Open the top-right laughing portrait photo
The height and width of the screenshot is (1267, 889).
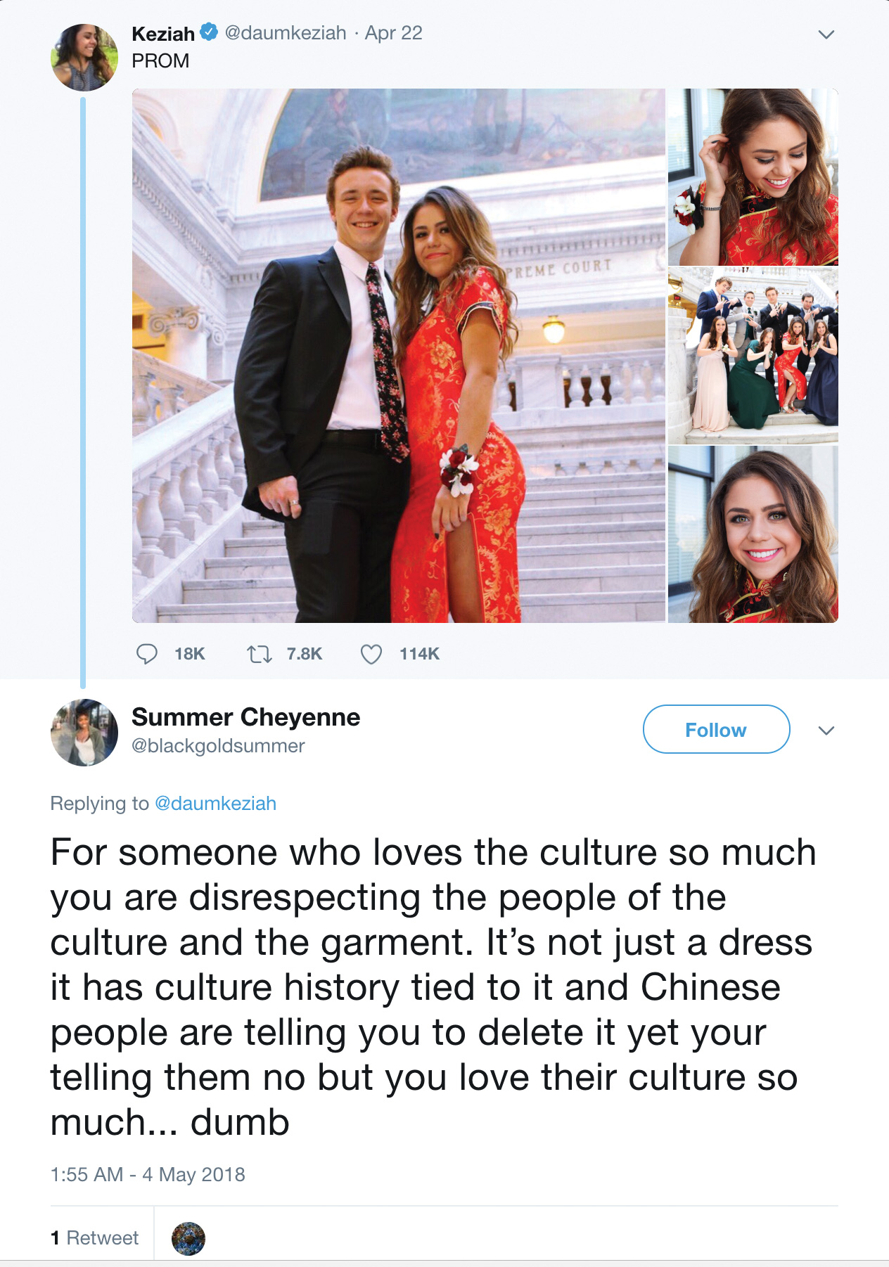click(753, 177)
